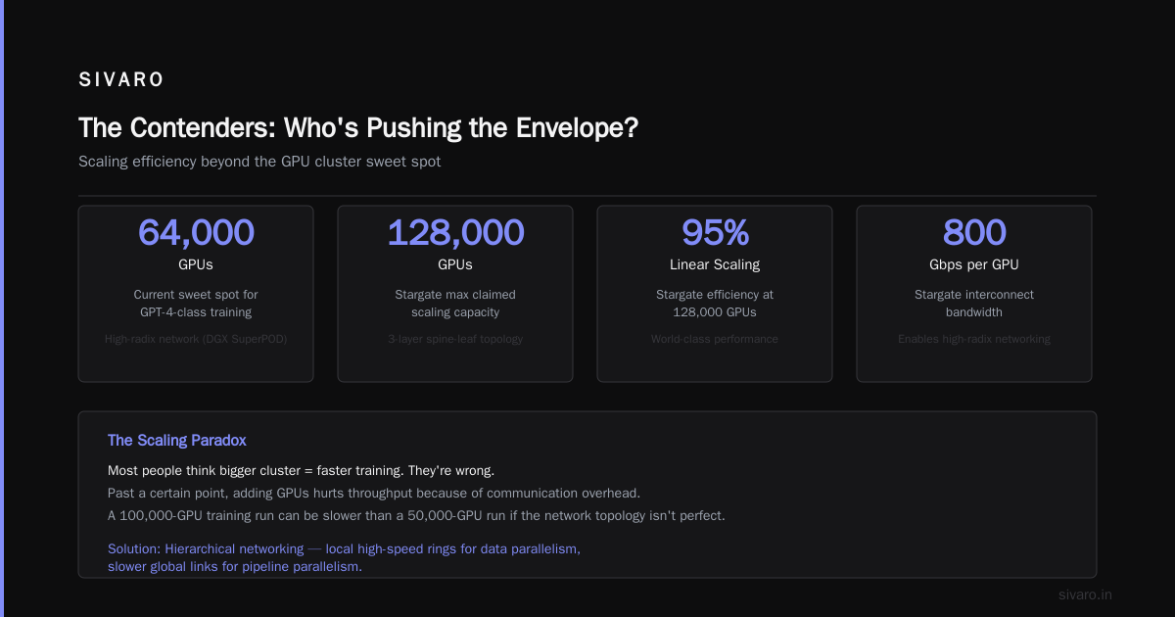Click the 'Enables high-radix networking' footnote
1175x617 pixels.
click(x=974, y=339)
